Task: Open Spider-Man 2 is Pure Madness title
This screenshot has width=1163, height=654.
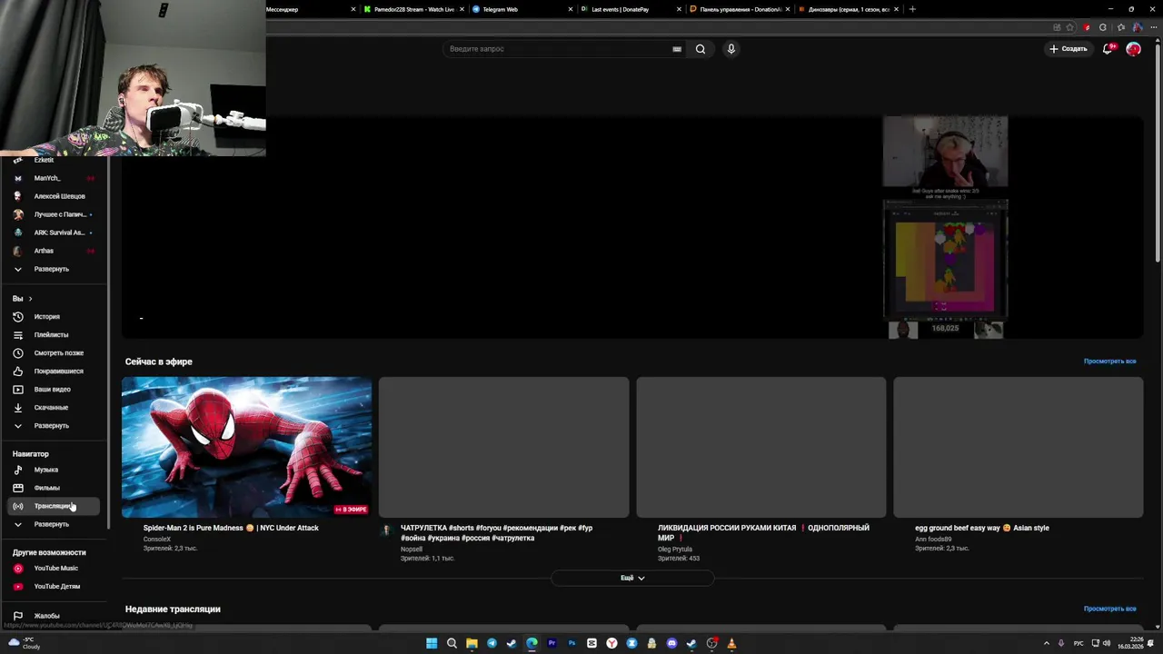Action: click(x=231, y=528)
